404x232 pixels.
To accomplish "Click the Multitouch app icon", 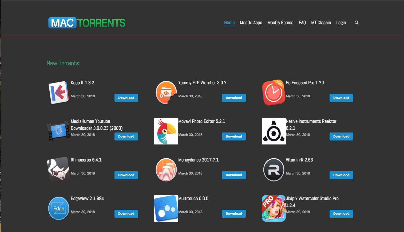I will point(166,208).
